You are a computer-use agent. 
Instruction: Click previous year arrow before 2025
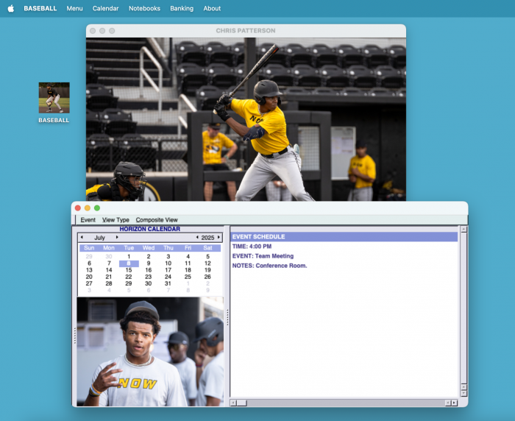click(x=197, y=238)
